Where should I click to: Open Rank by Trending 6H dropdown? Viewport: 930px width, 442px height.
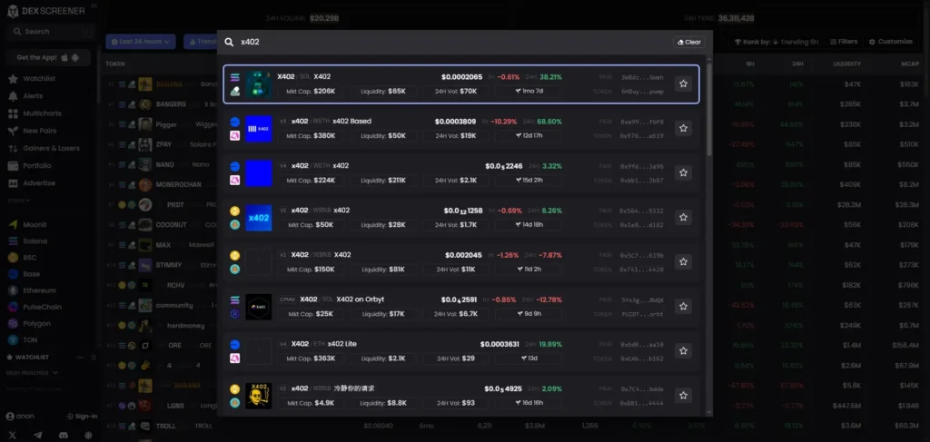pos(777,42)
